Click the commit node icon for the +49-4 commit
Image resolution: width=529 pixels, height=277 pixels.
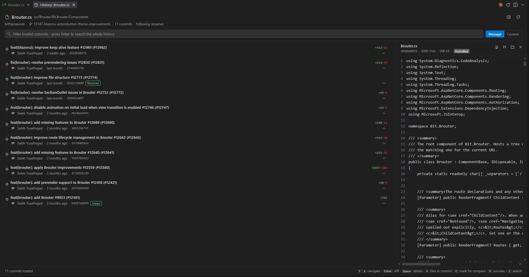(x=384, y=98)
